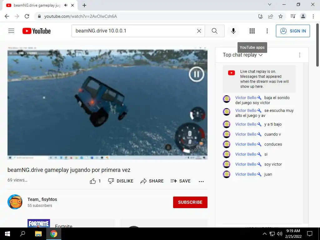Click the page vertical scrollbar thumb
Screen dimensions: 320x240
coord(317,45)
